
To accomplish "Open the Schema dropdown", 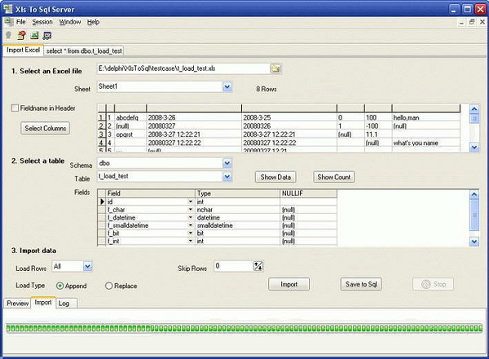I will 227,163.
